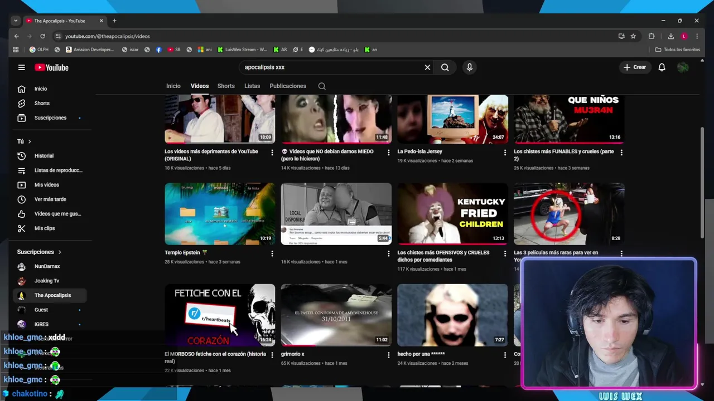The height and width of the screenshot is (401, 714).
Task: Open NunDarnax subscription channel
Action: [x=47, y=267]
